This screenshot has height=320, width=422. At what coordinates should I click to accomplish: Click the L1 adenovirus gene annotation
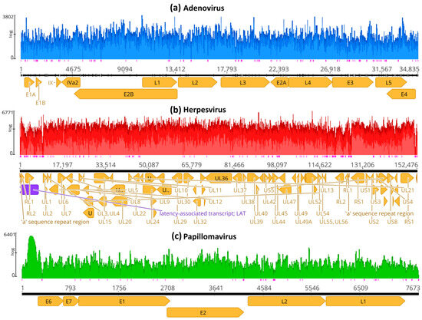[x=160, y=83]
